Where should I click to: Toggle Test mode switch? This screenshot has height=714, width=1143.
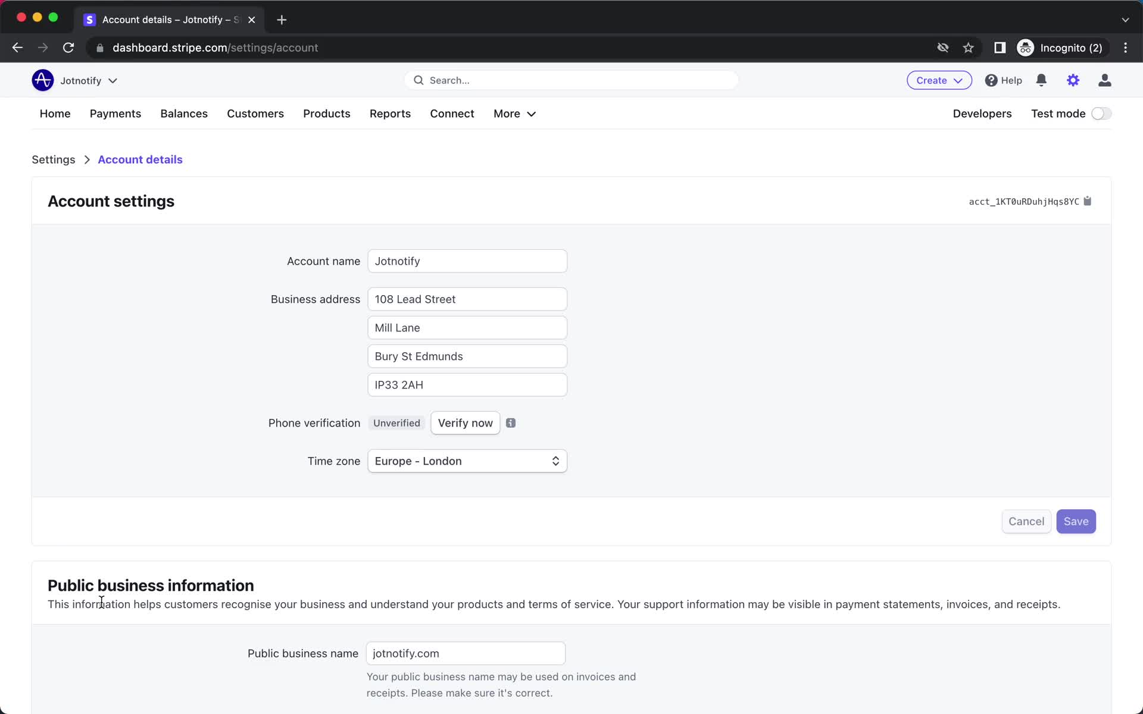pos(1101,114)
